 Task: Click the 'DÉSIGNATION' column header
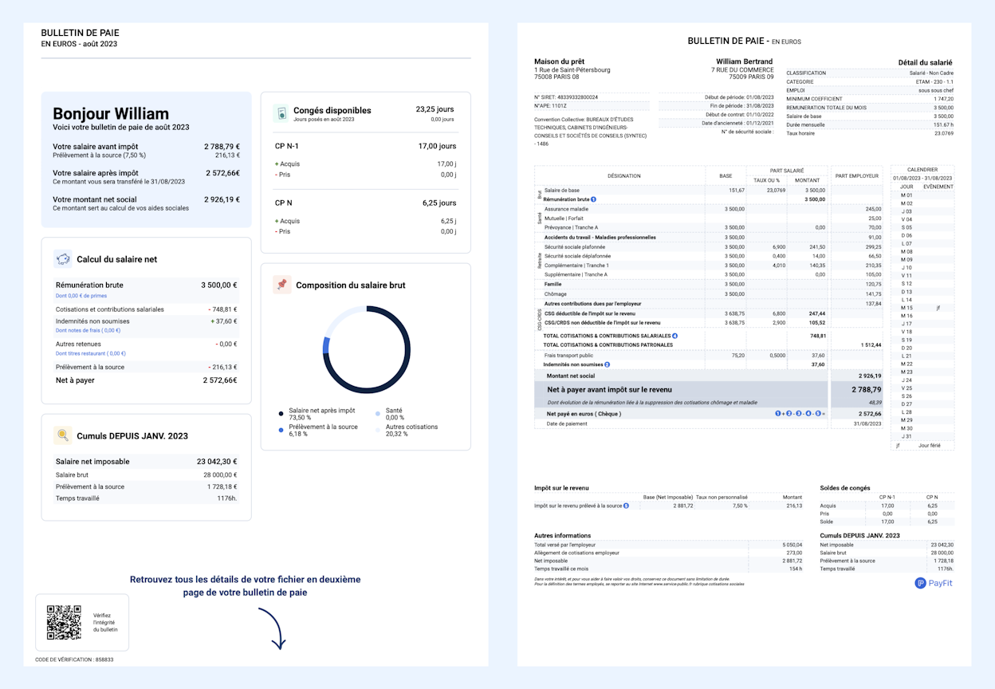[x=623, y=175]
